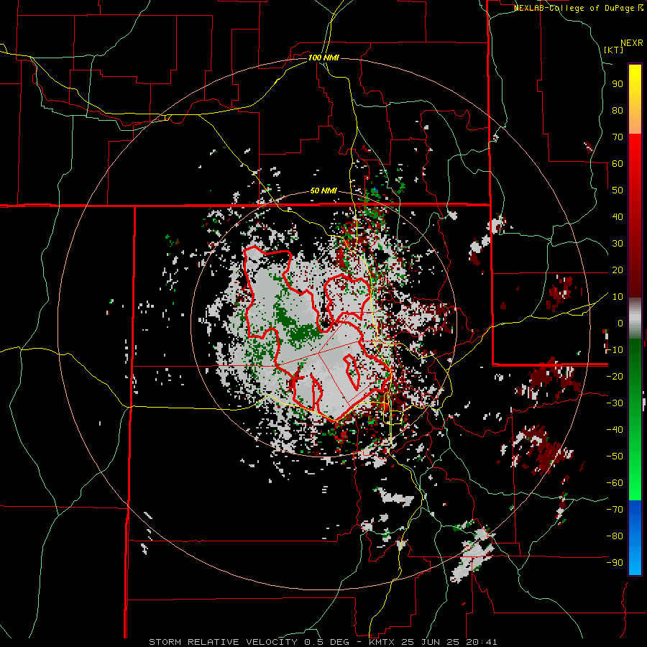The width and height of the screenshot is (647, 647).
Task: Click the positive 10 knot scale label
Action: pos(618,297)
